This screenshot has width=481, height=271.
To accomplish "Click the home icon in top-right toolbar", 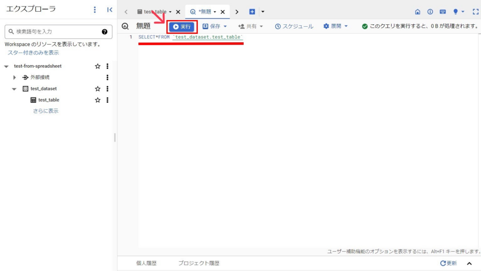I will pyautogui.click(x=418, y=12).
